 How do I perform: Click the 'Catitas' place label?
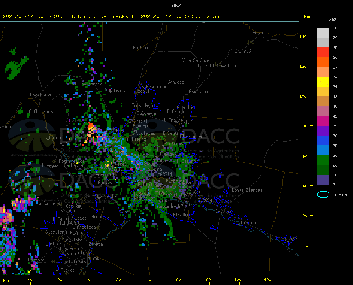click(224, 211)
